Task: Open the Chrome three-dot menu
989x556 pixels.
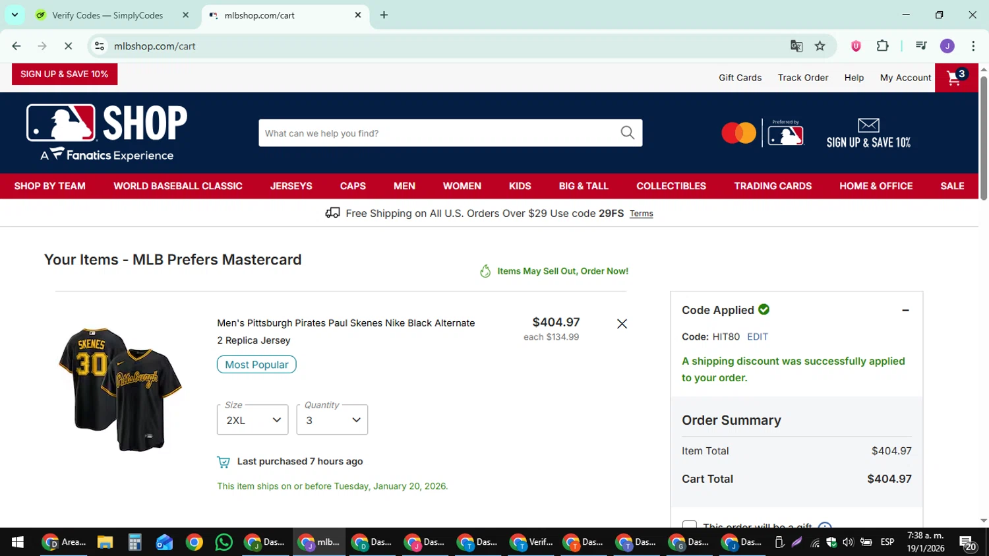Action: coord(973,46)
